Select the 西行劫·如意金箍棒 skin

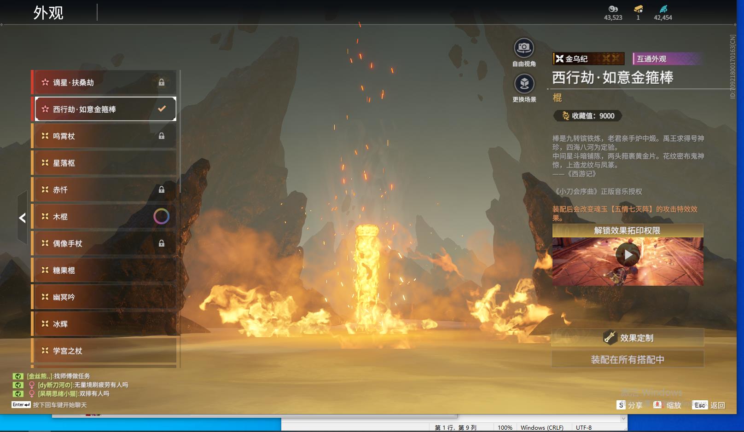pyautogui.click(x=104, y=109)
